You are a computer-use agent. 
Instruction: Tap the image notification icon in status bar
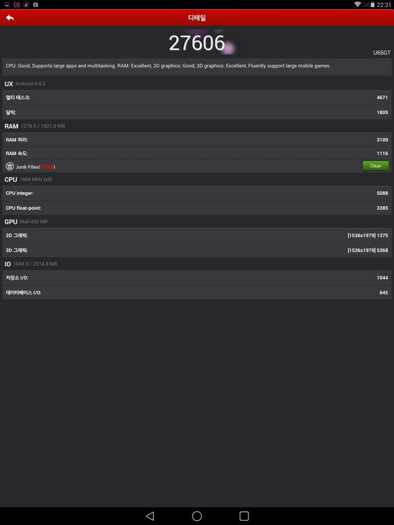7,5
